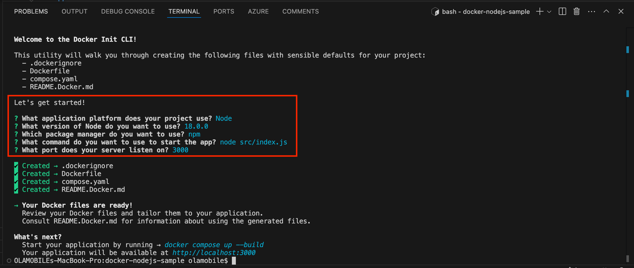Screen dimensions: 634x268
Task: Close the terminal panel
Action: [x=621, y=11]
